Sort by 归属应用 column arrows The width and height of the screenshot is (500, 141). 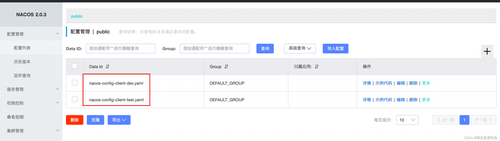point(317,67)
